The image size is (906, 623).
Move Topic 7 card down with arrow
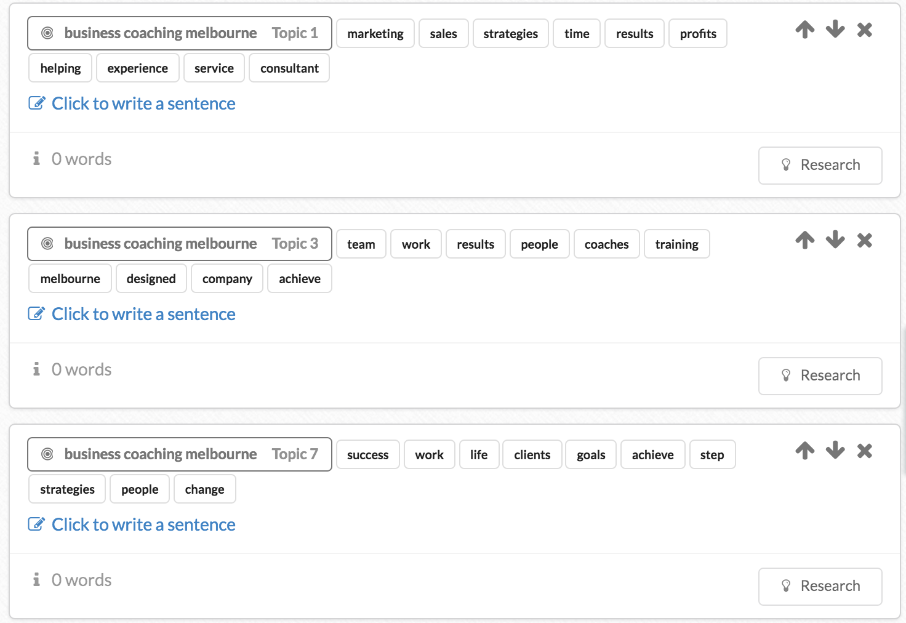(x=835, y=450)
